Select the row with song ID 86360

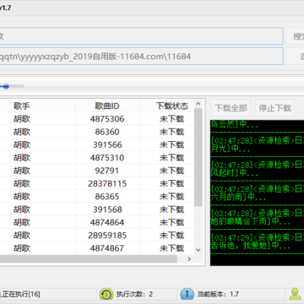pos(97,132)
